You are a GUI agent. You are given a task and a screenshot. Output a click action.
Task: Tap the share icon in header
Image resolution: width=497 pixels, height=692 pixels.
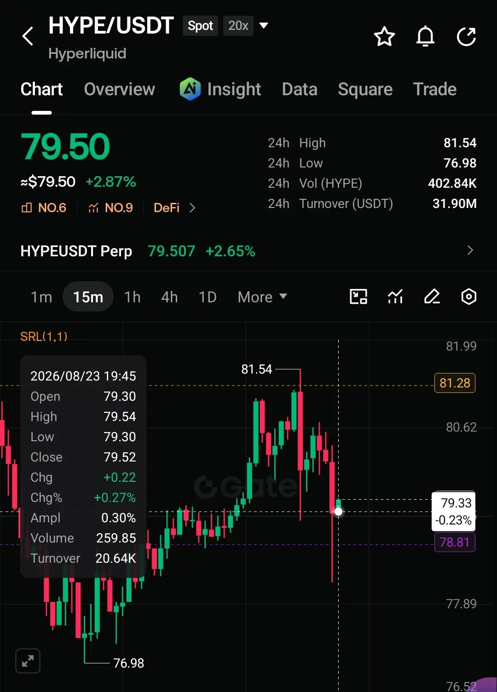click(x=466, y=36)
